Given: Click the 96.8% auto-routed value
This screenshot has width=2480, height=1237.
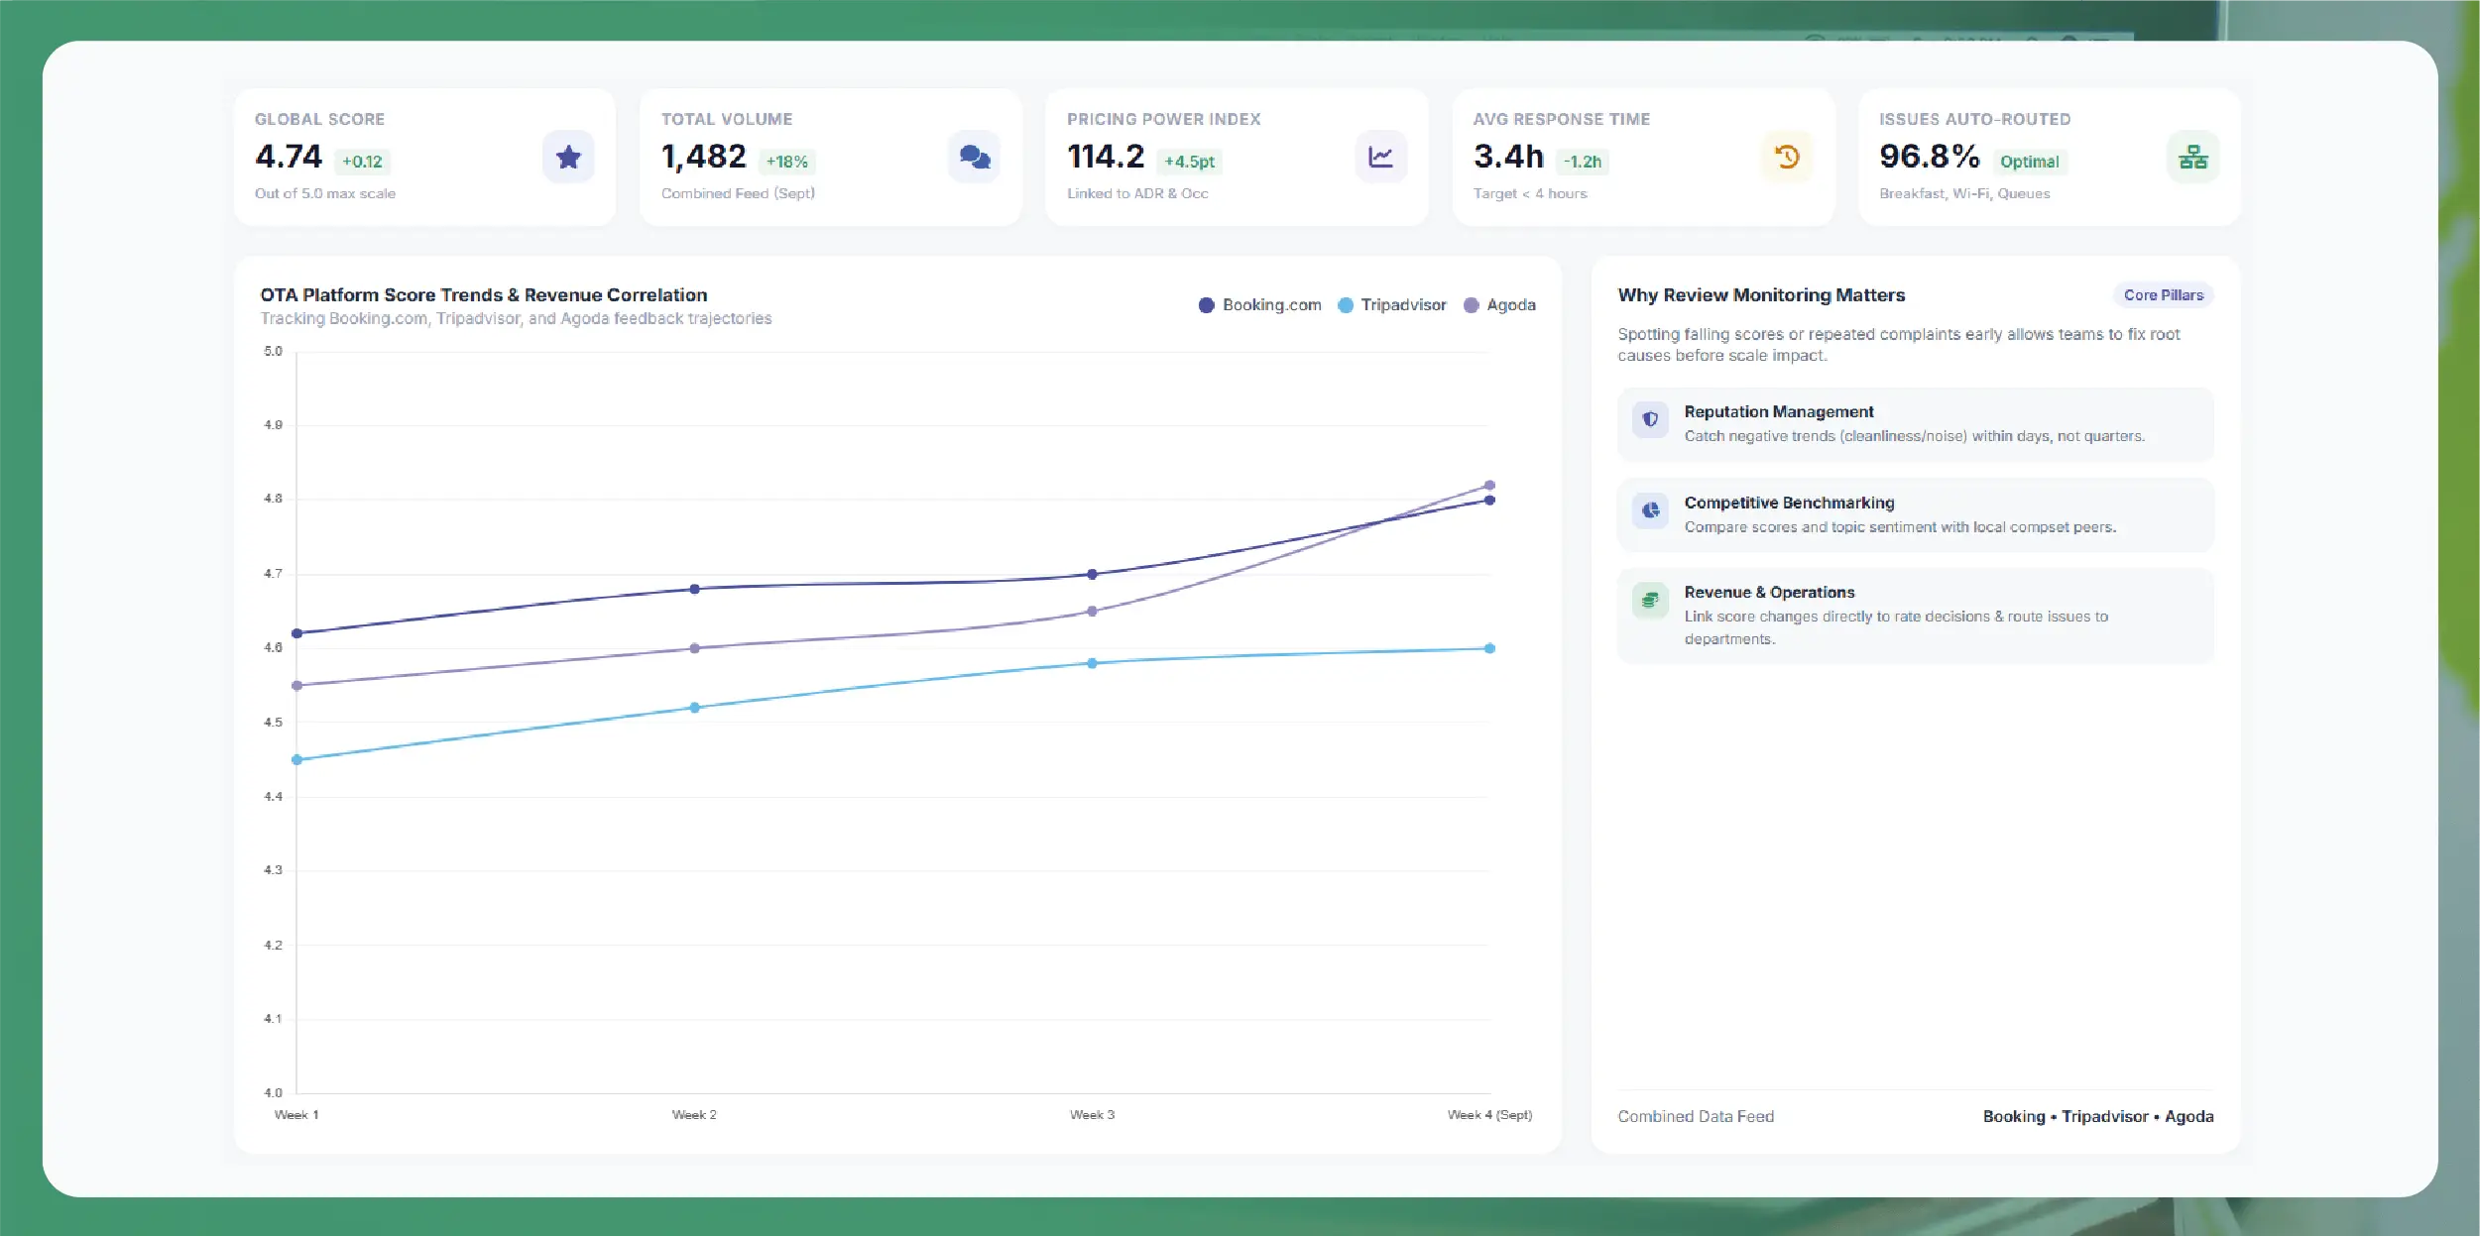Looking at the screenshot, I should point(1930,157).
